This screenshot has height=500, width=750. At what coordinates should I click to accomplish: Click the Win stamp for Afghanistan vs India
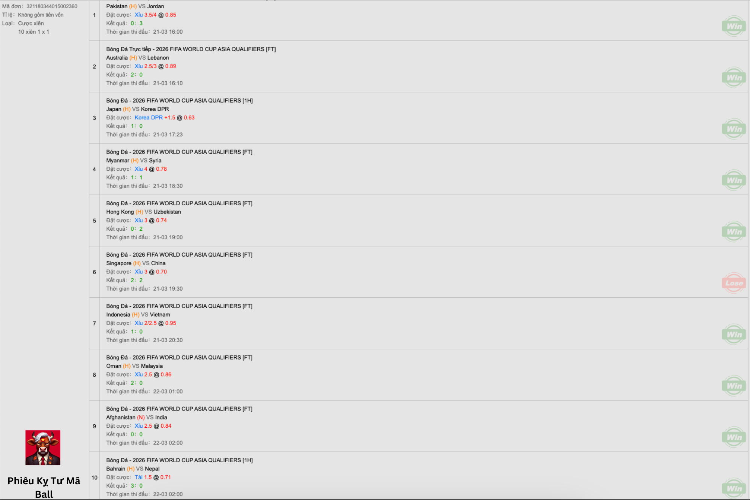pyautogui.click(x=734, y=437)
